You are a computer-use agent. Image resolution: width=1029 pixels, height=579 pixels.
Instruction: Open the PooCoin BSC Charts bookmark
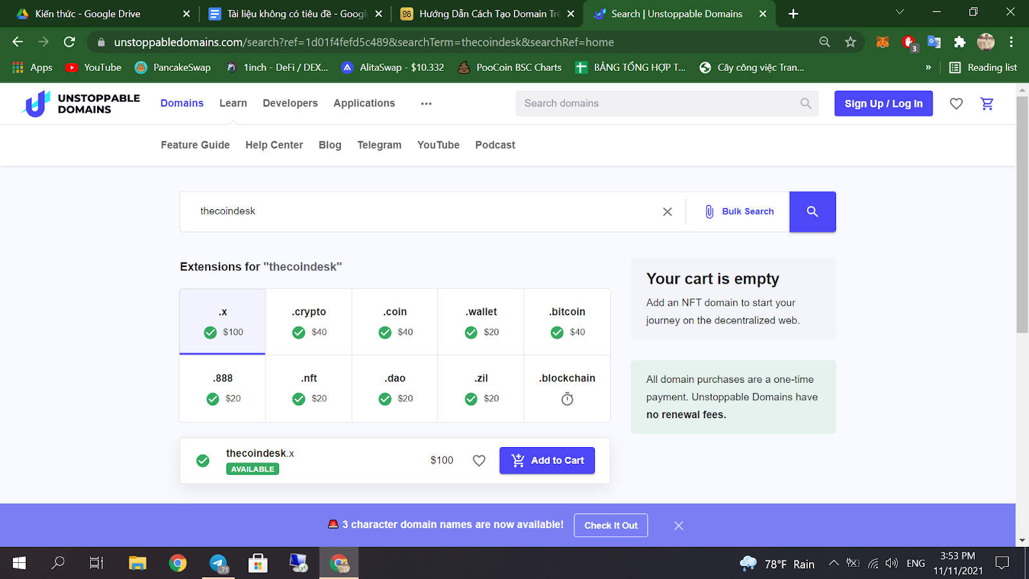(509, 67)
